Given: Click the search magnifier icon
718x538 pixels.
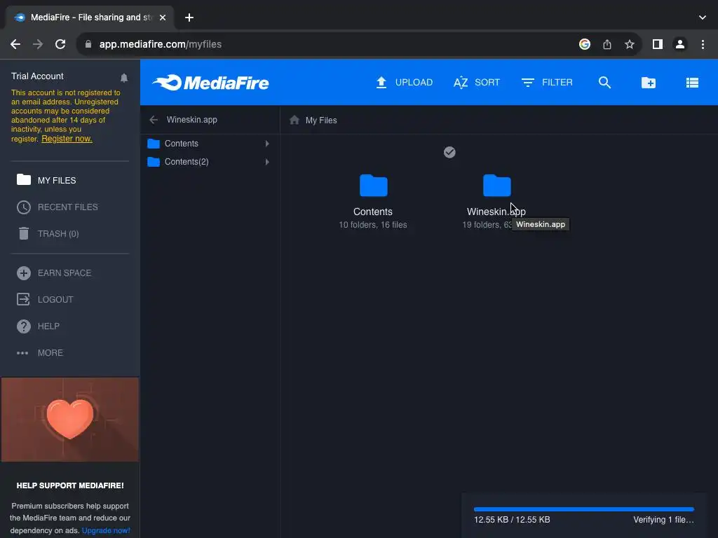Looking at the screenshot, I should tap(604, 83).
